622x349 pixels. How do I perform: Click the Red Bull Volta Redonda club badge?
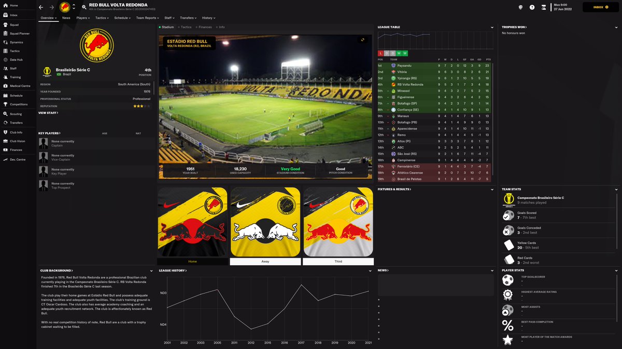coord(97,45)
